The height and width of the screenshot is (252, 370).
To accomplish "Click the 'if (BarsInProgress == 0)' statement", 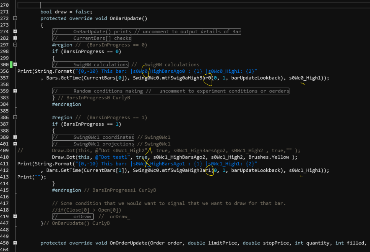I will tap(86, 52).
